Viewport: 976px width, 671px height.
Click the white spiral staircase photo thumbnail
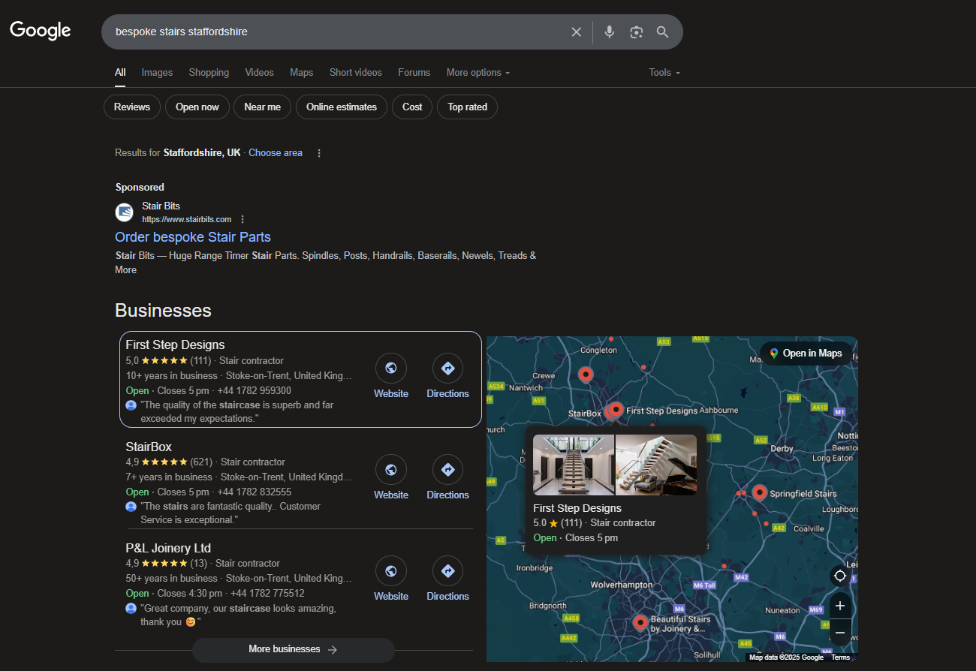656,465
